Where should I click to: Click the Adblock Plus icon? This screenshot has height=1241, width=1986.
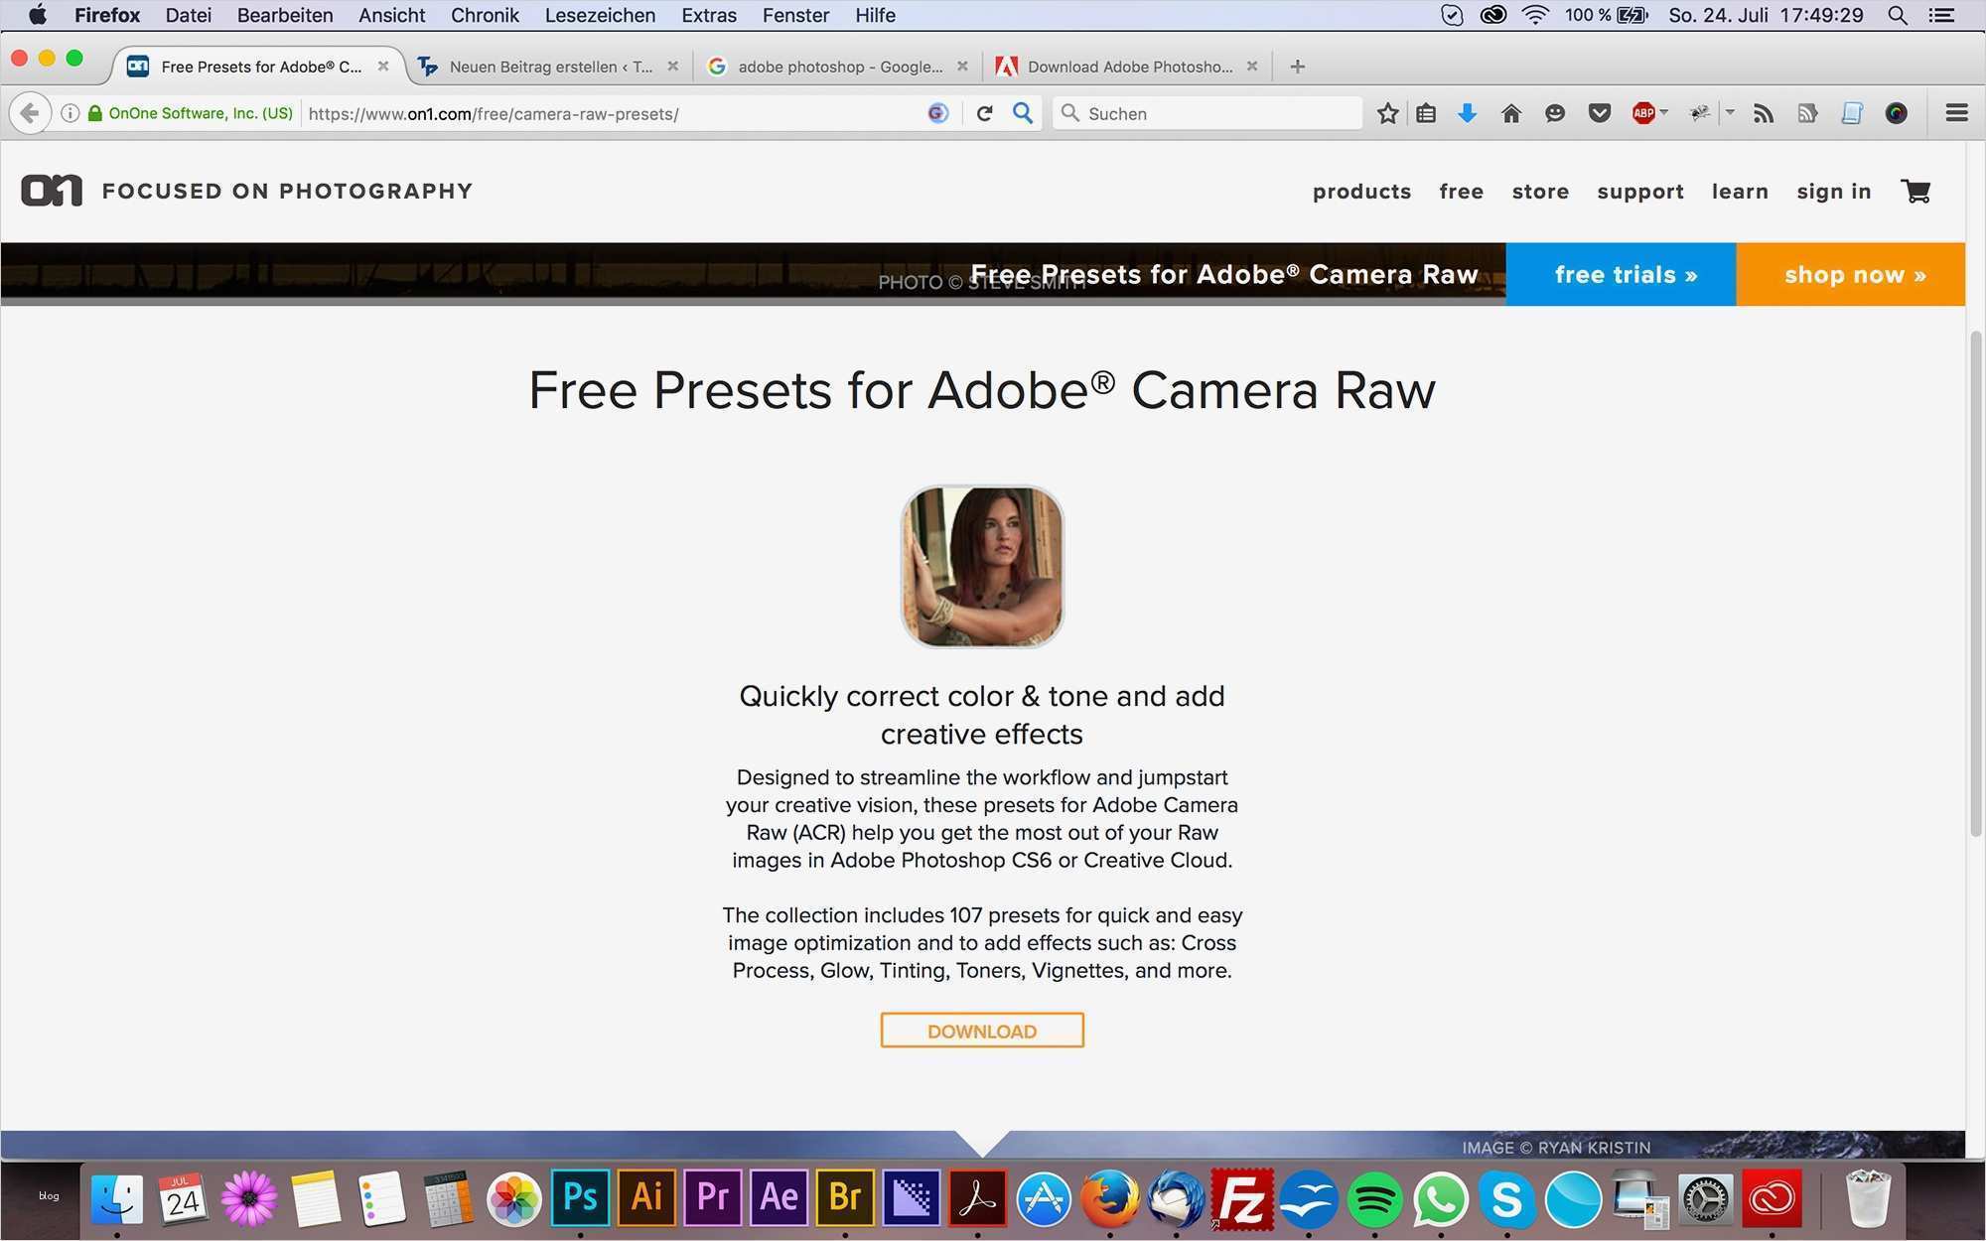point(1643,113)
